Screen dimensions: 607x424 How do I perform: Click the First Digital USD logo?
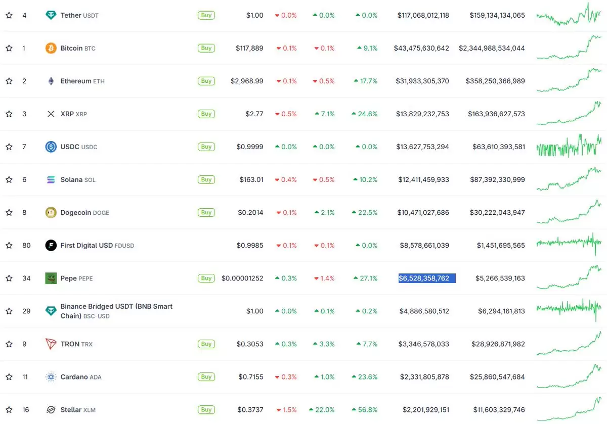click(51, 245)
